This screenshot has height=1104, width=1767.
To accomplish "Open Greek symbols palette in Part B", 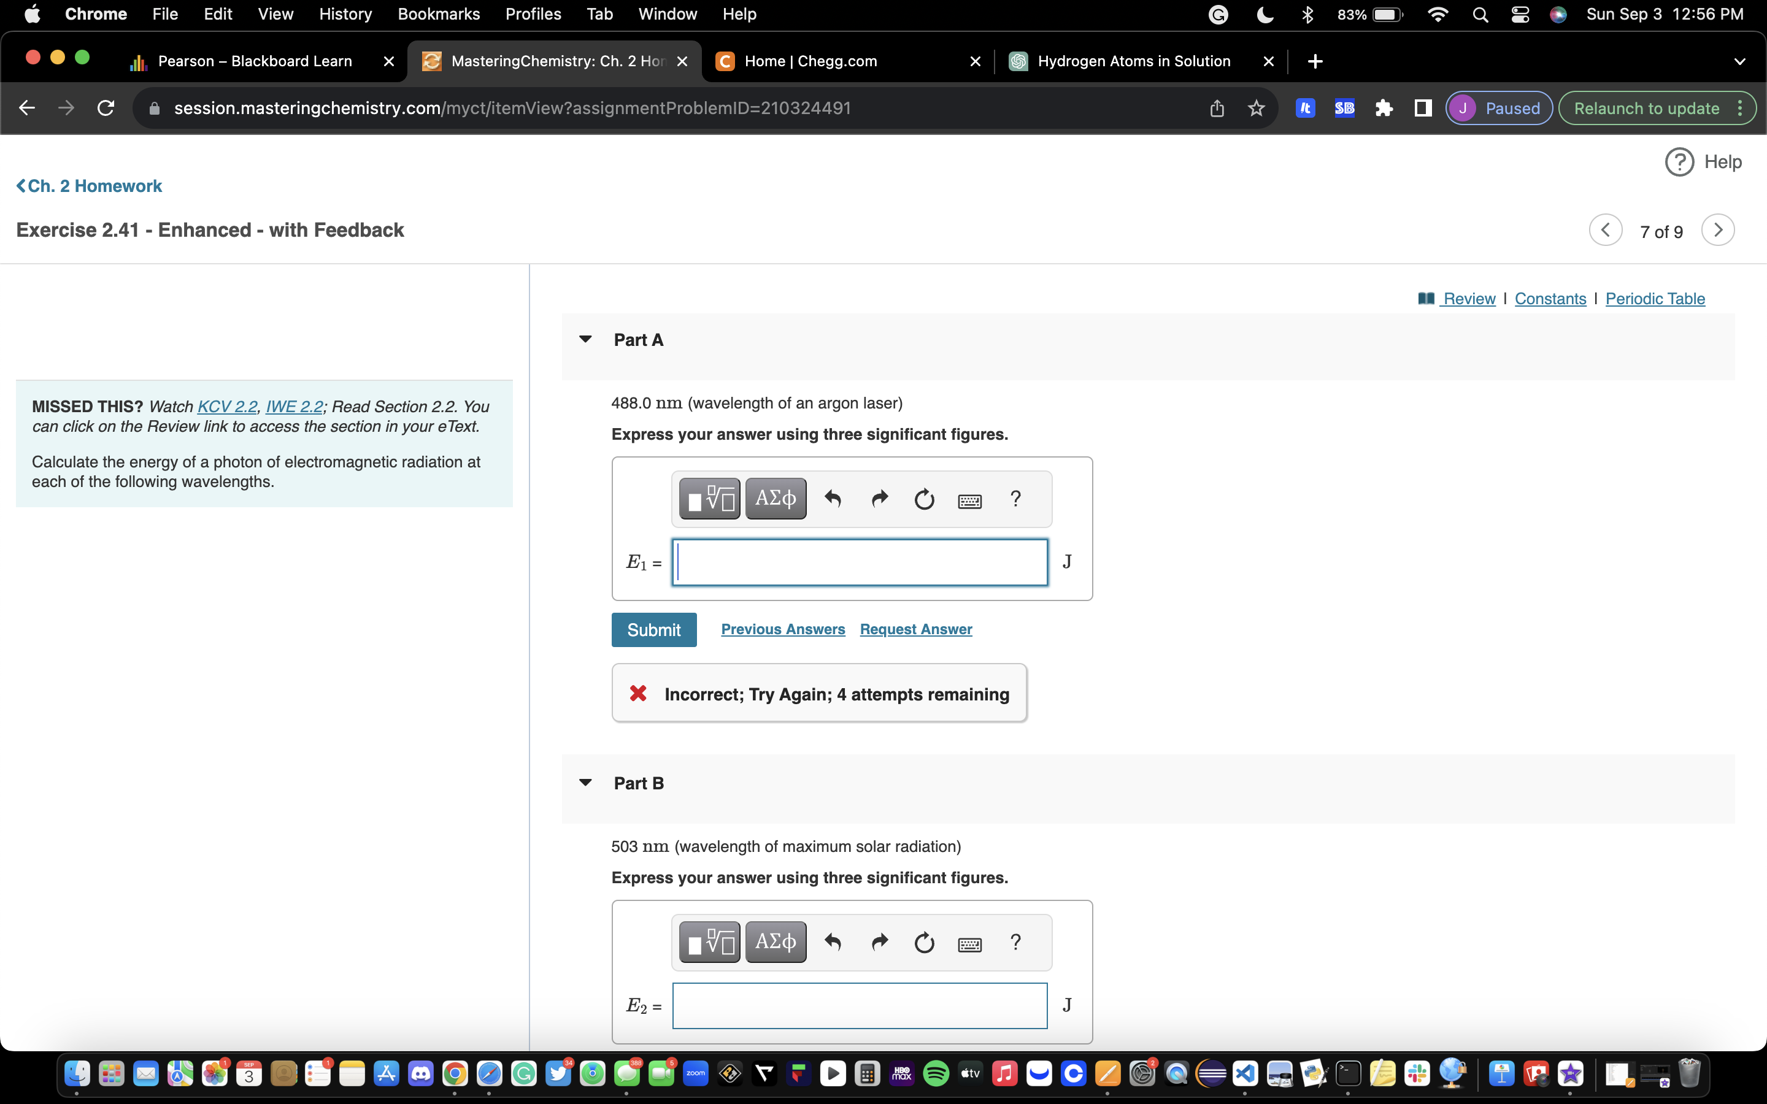I will pos(776,942).
